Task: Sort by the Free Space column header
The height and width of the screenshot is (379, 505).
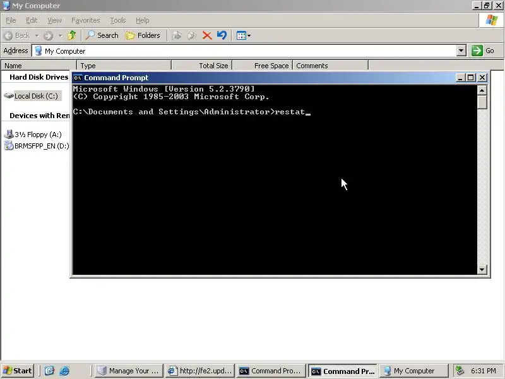Action: (x=262, y=66)
